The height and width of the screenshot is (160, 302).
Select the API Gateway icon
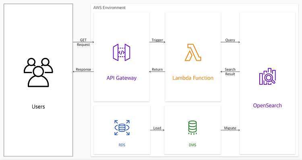pos(122,52)
